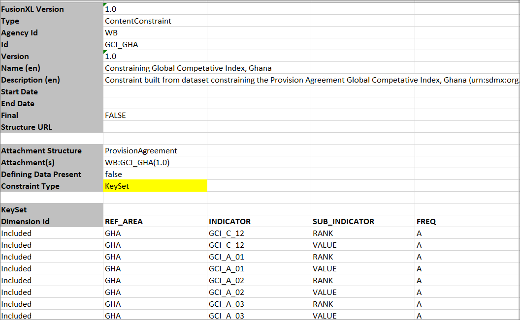This screenshot has width=520, height=320.
Task: Click the WB Agency Id value
Action: (111, 33)
